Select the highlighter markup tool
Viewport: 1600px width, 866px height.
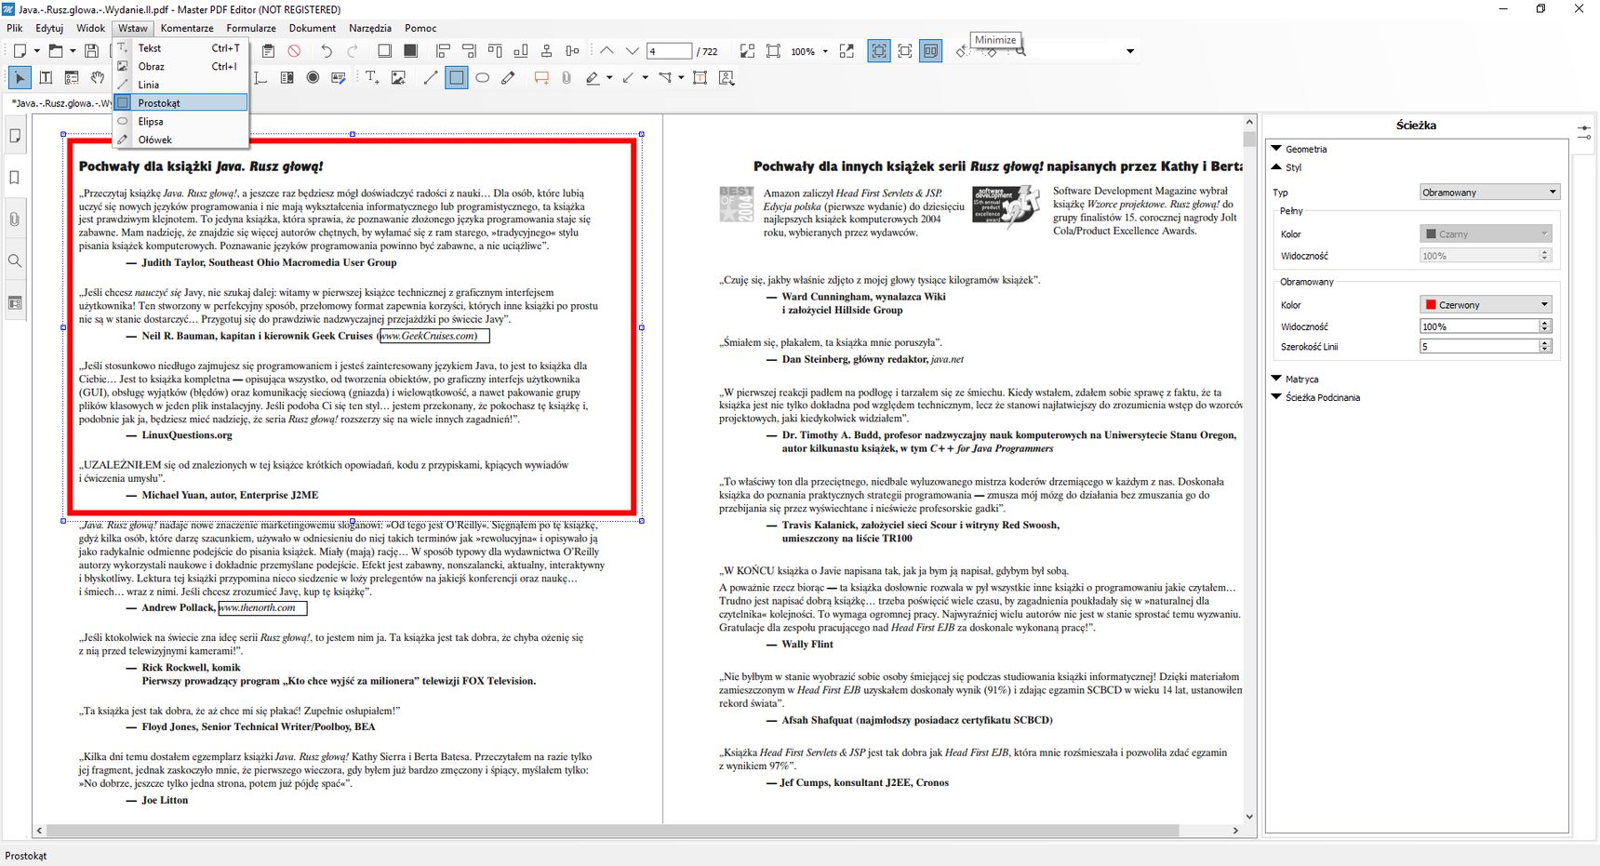pyautogui.click(x=593, y=78)
